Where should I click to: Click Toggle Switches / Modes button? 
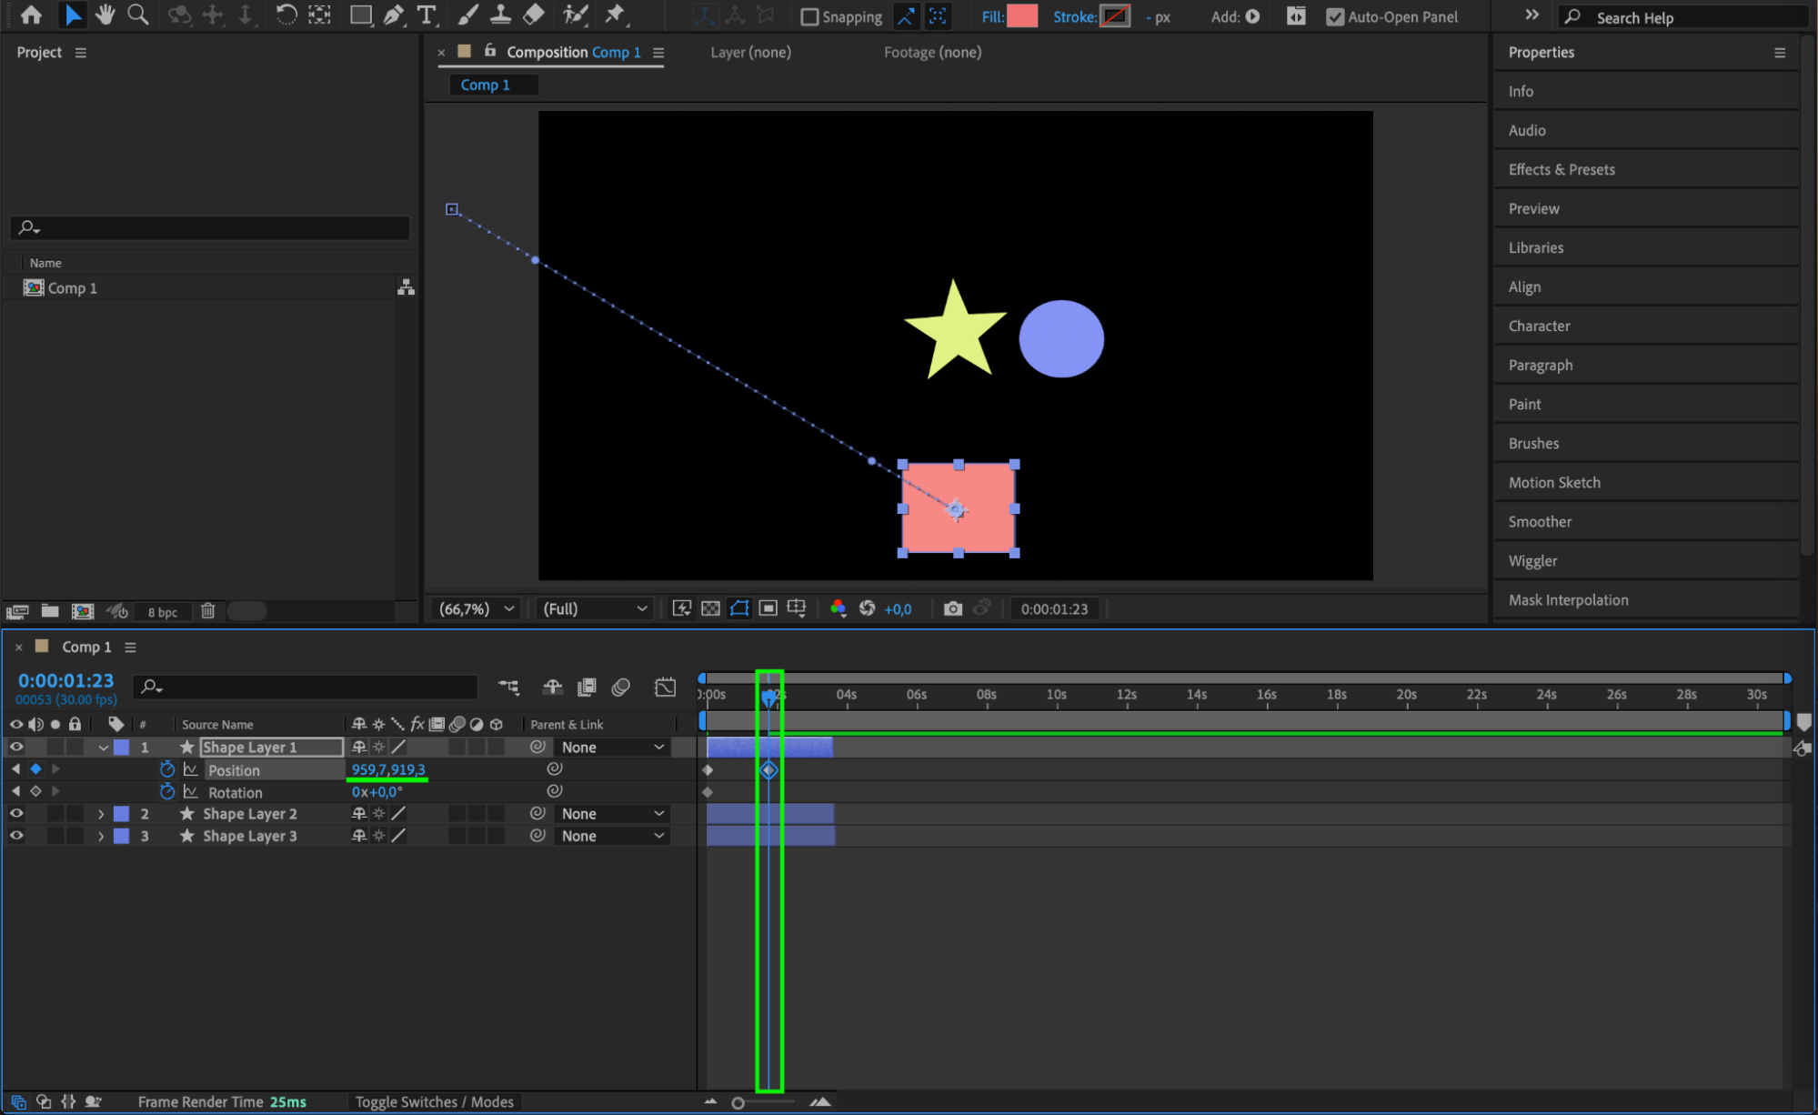click(x=434, y=1101)
